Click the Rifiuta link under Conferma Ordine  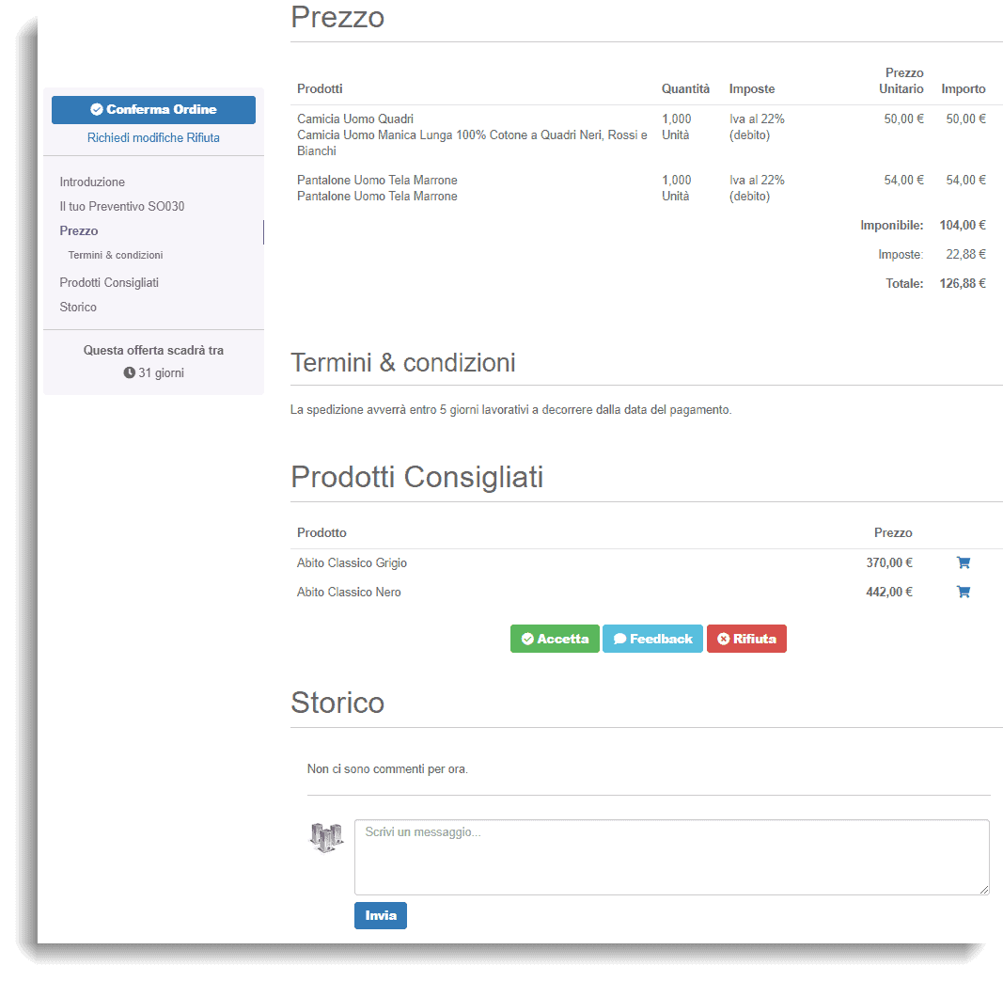pos(203,137)
